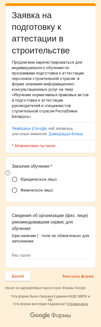Click the orange header color bar
101x327 pixels.
[x=50, y=4]
